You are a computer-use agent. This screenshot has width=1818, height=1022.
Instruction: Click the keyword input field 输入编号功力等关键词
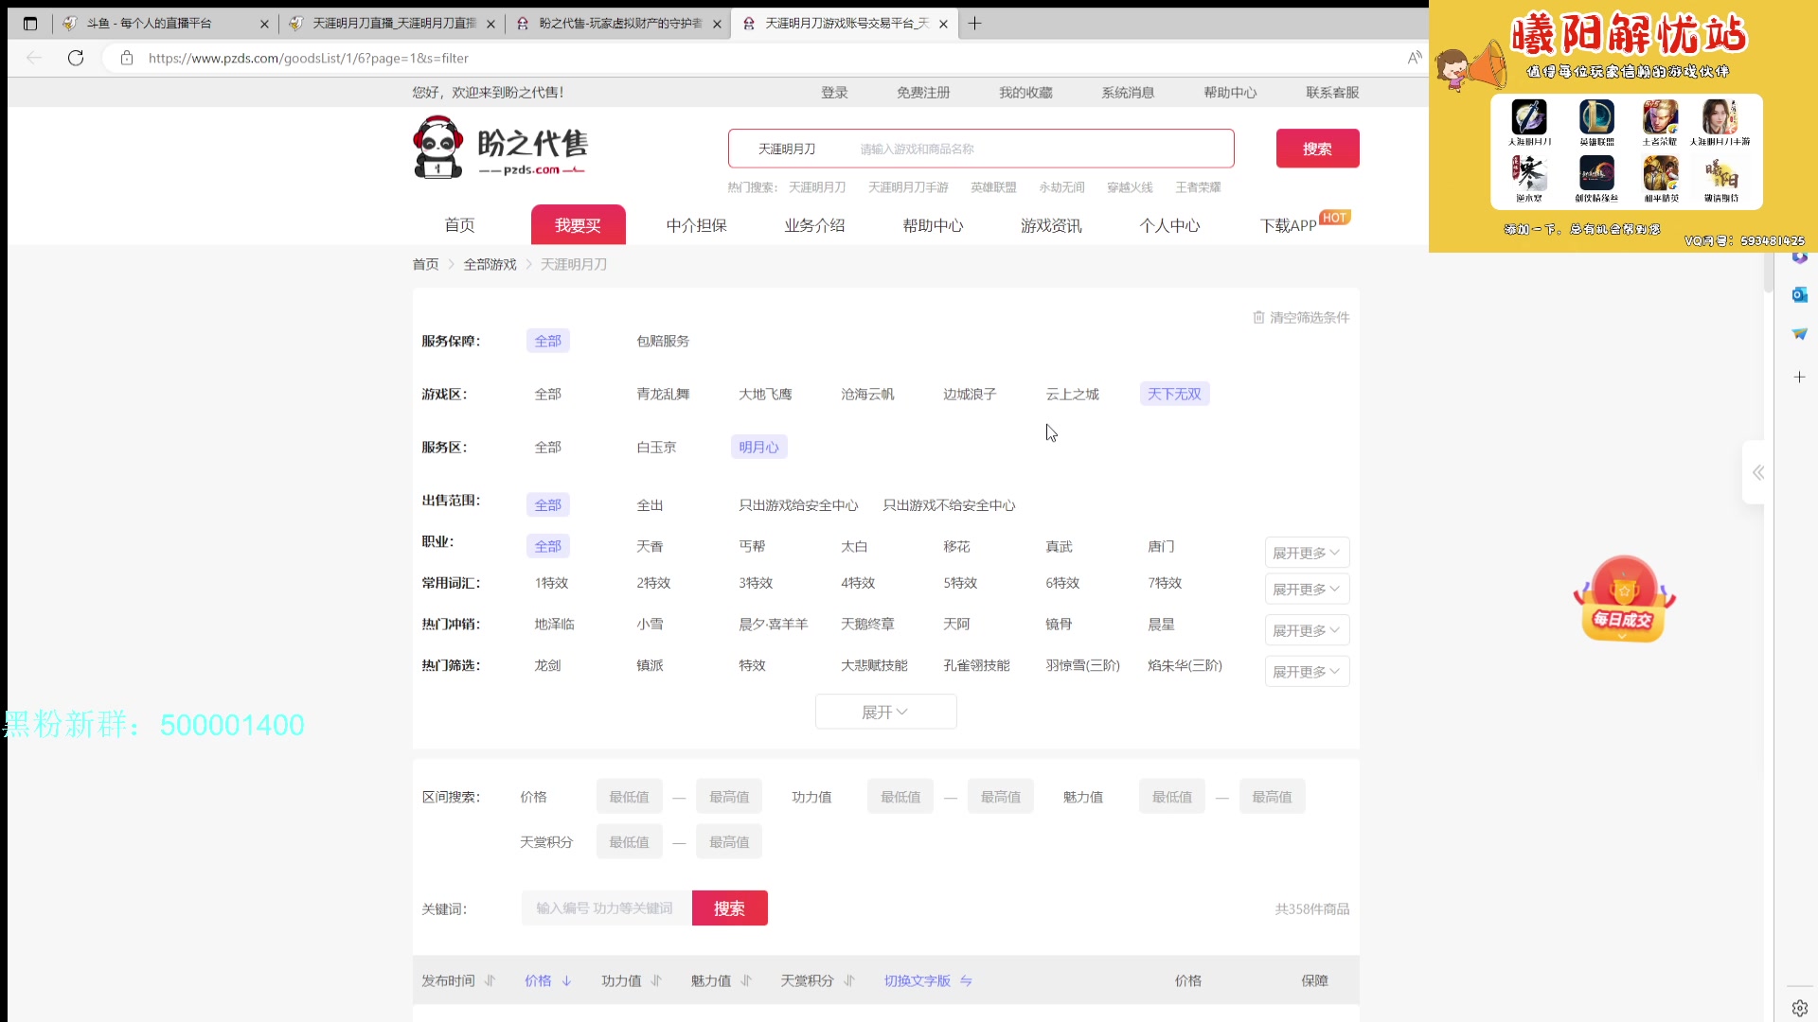click(x=604, y=907)
